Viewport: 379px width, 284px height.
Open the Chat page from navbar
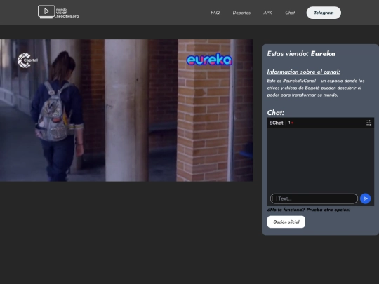(x=290, y=13)
